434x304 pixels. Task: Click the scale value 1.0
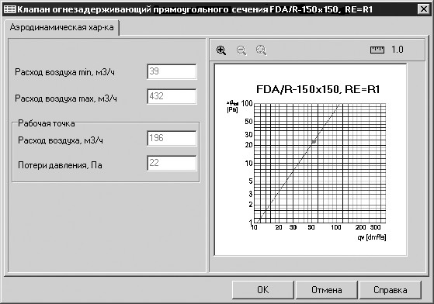tap(398, 50)
